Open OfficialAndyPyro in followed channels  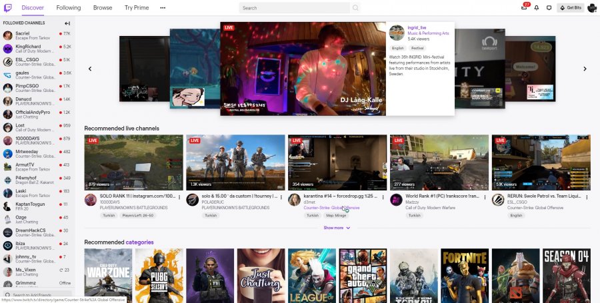click(x=37, y=115)
